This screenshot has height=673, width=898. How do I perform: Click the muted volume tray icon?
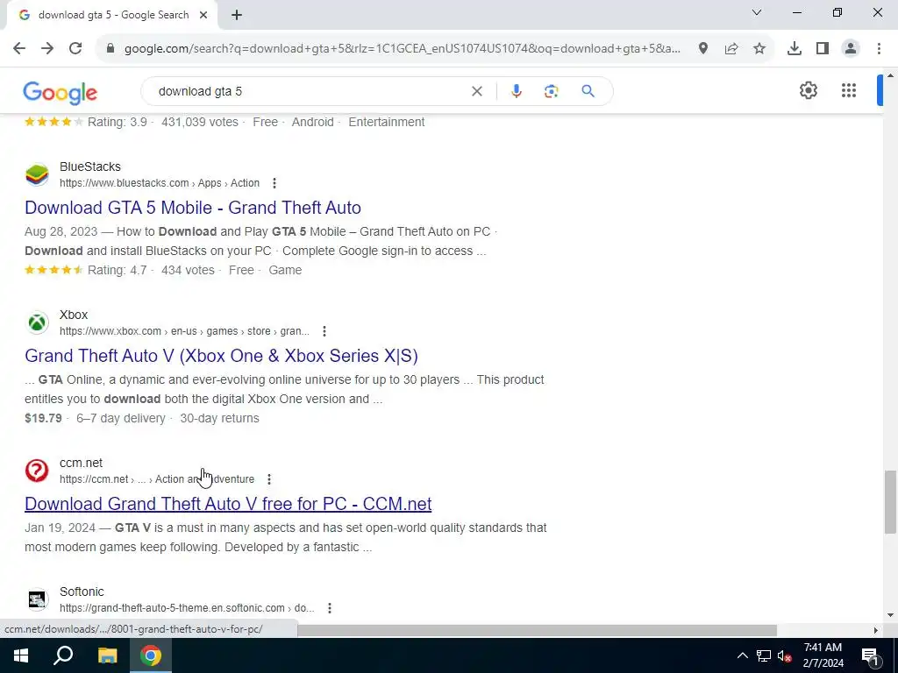point(784,655)
